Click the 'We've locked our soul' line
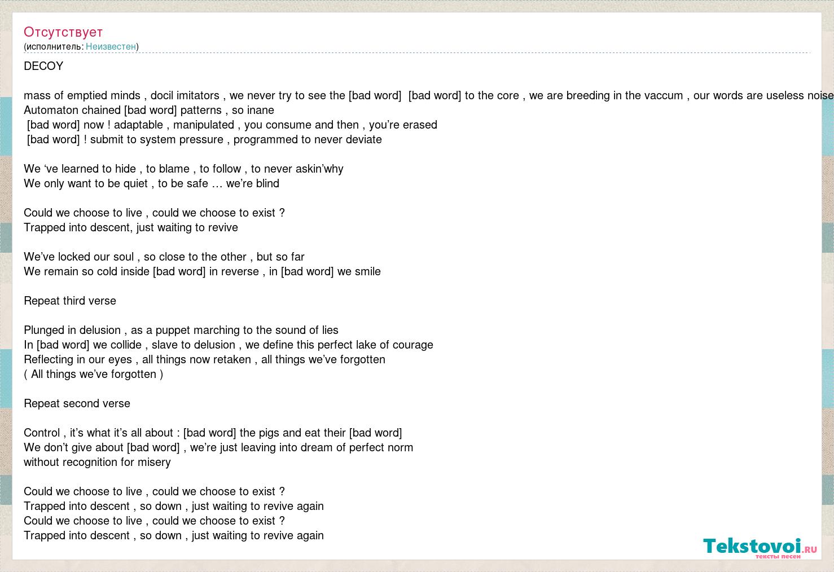 (x=164, y=257)
